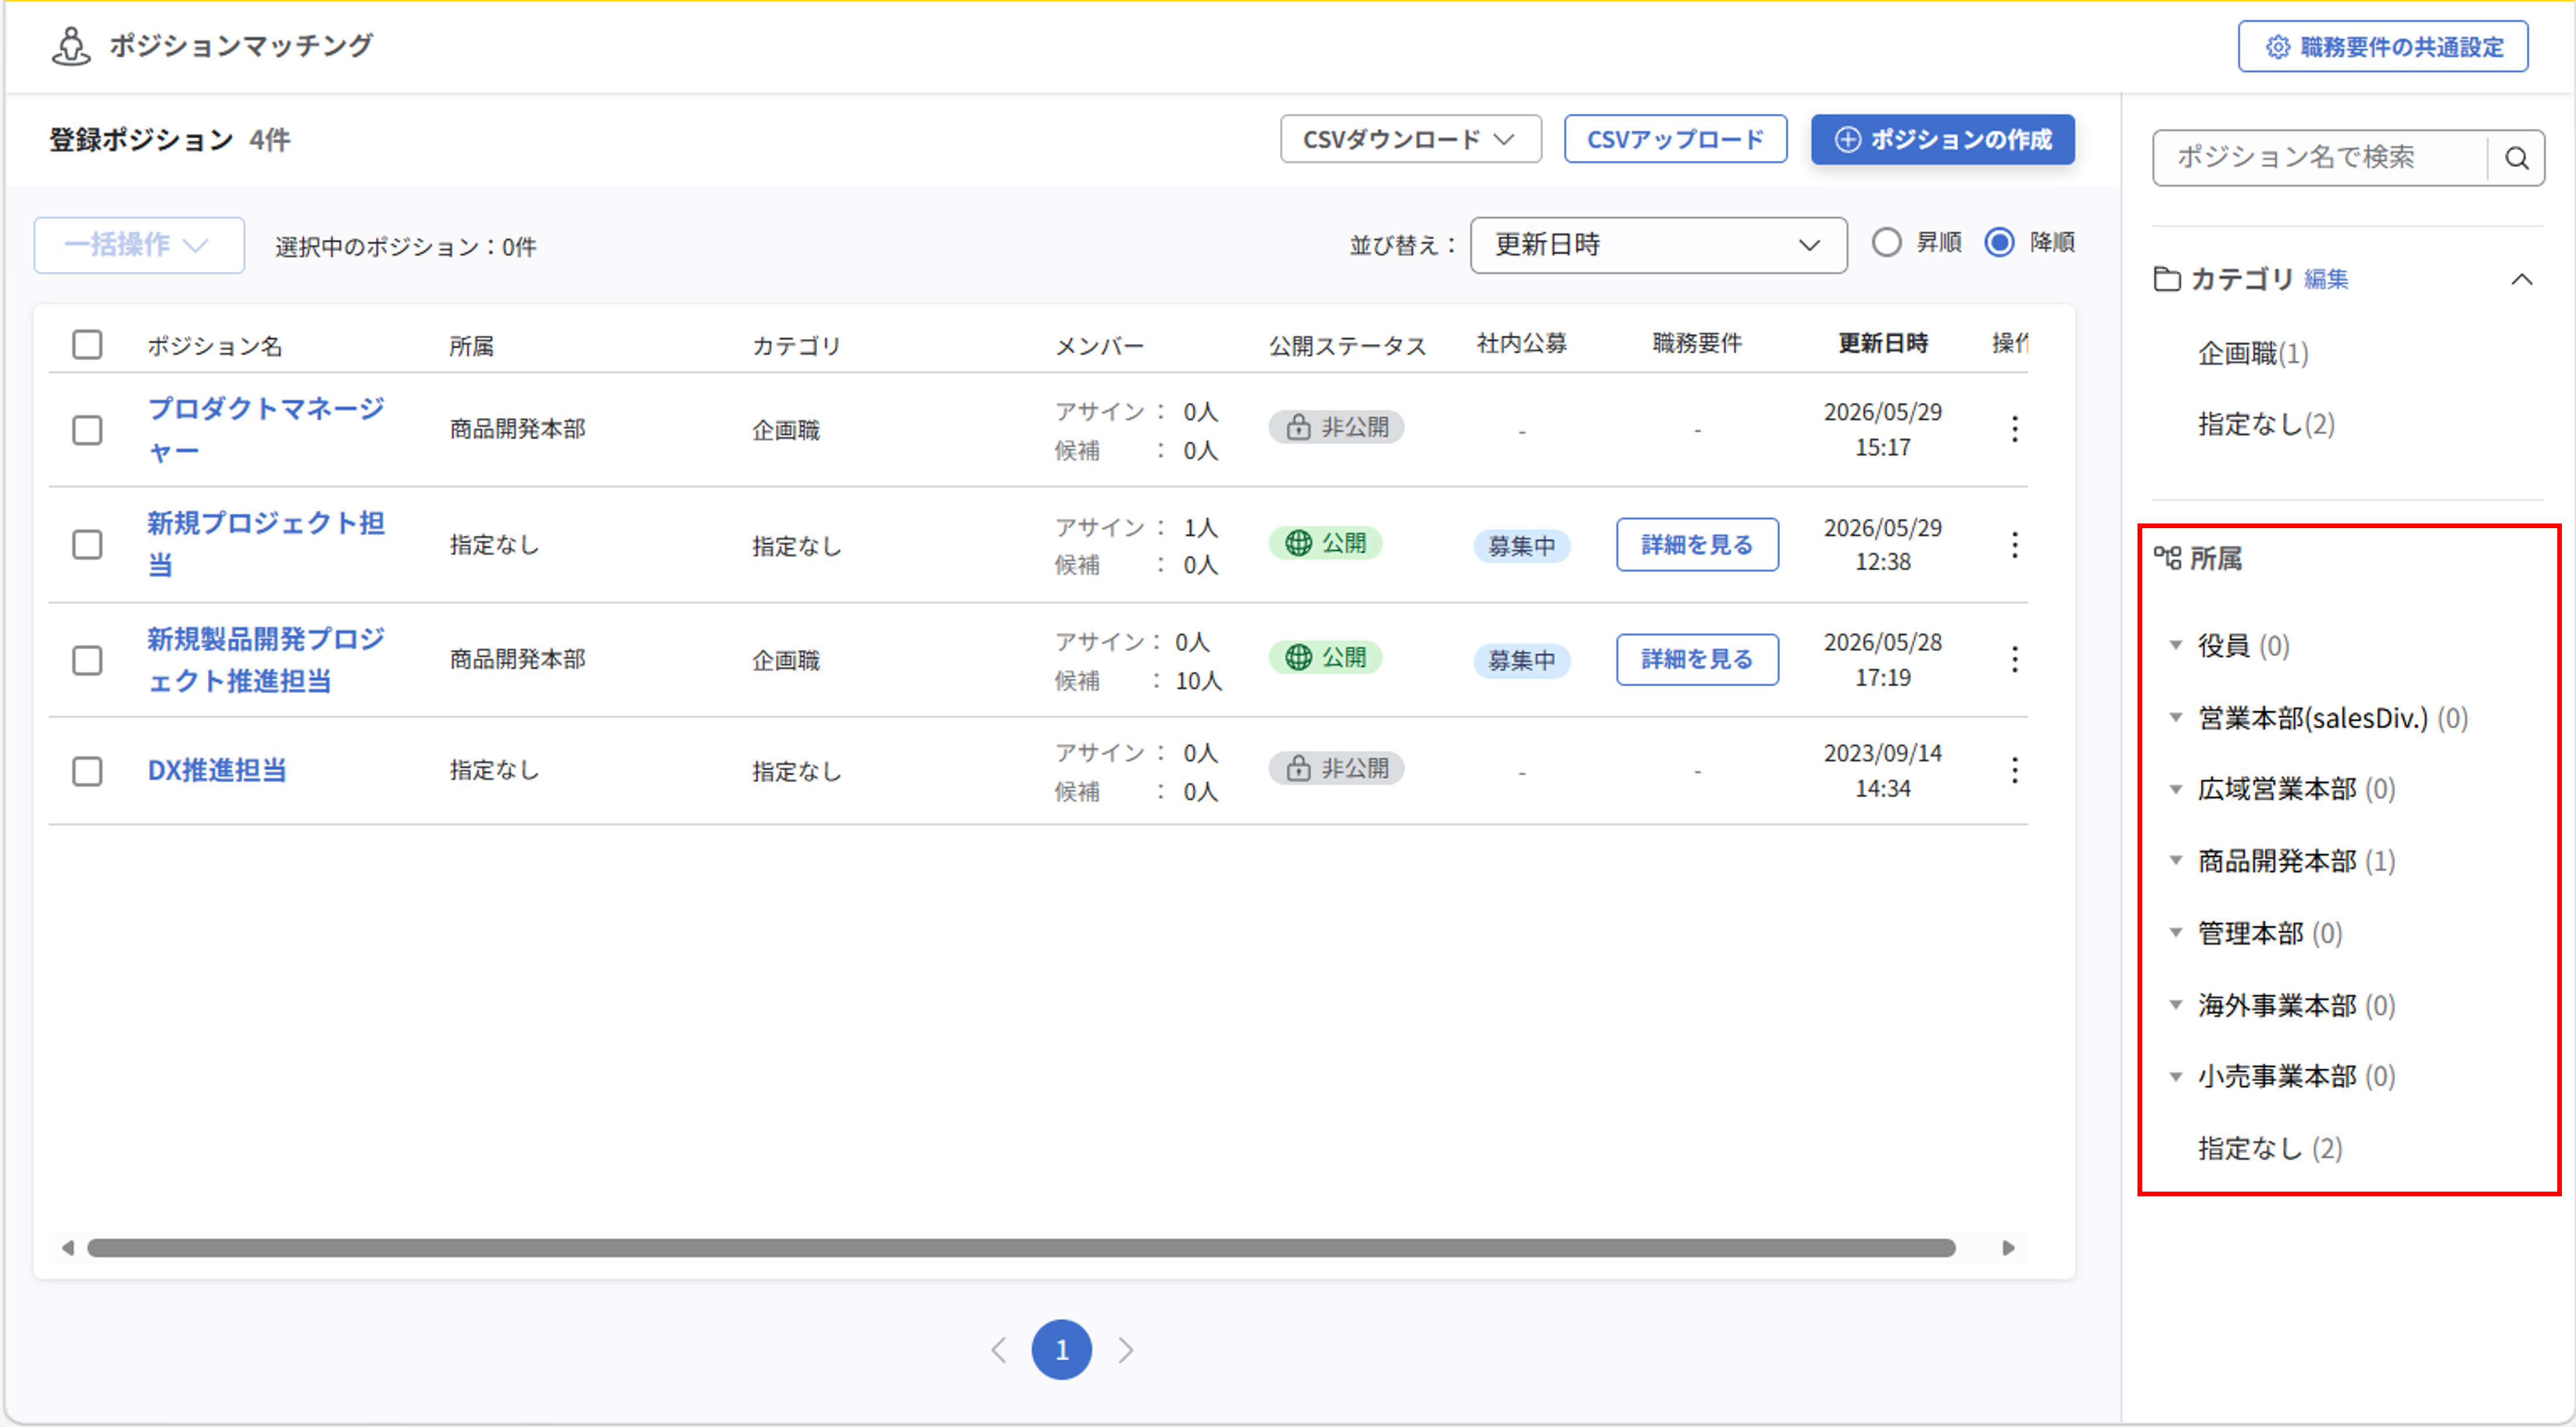2576x1427 pixels.
Task: Check the 新規製品開発プロジェクト推進担当 row checkbox
Action: coord(87,660)
